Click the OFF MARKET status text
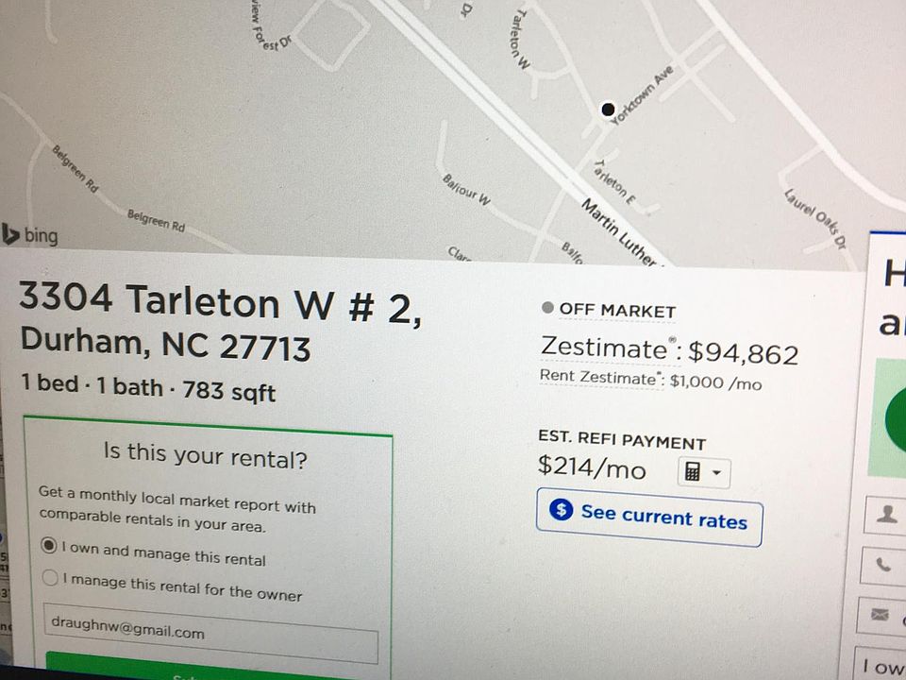 617,311
